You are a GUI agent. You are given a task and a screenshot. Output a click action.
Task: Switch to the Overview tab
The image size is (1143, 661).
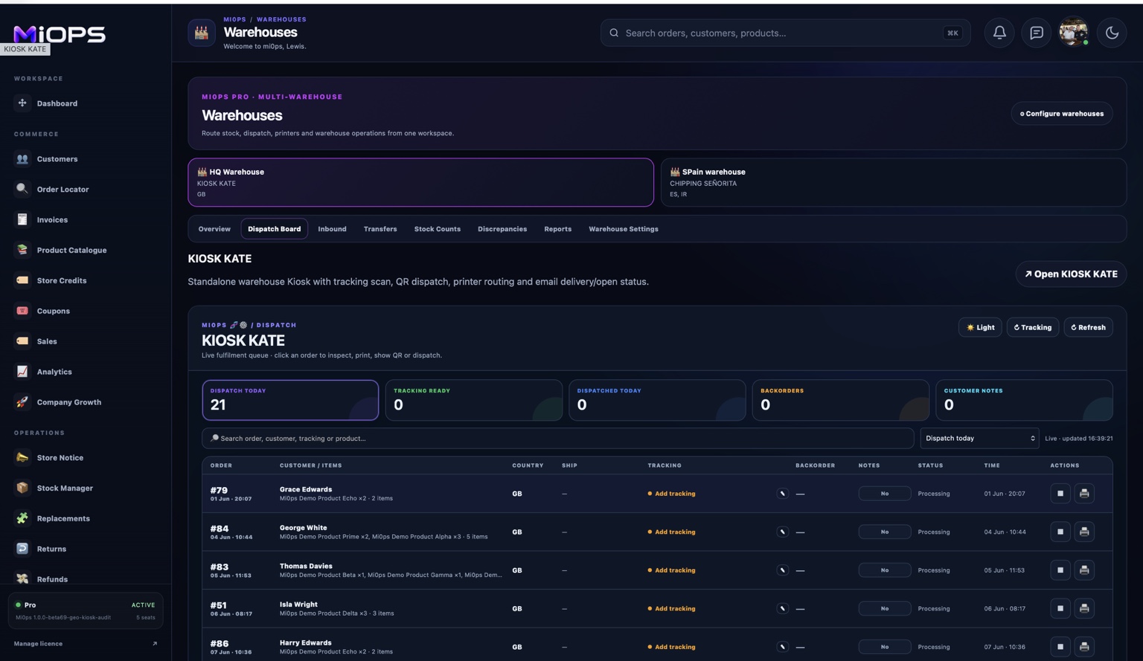(214, 229)
